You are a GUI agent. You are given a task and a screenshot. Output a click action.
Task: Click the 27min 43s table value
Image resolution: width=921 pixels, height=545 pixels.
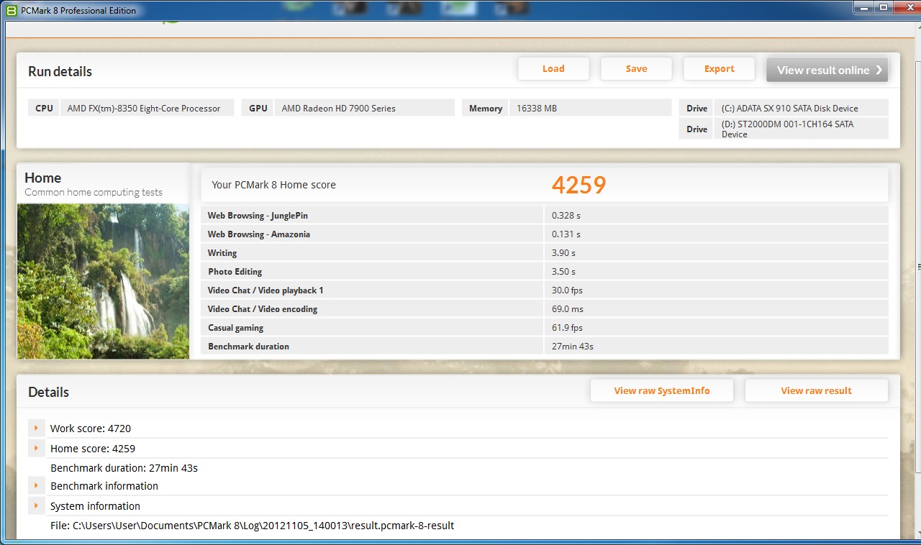(x=573, y=347)
